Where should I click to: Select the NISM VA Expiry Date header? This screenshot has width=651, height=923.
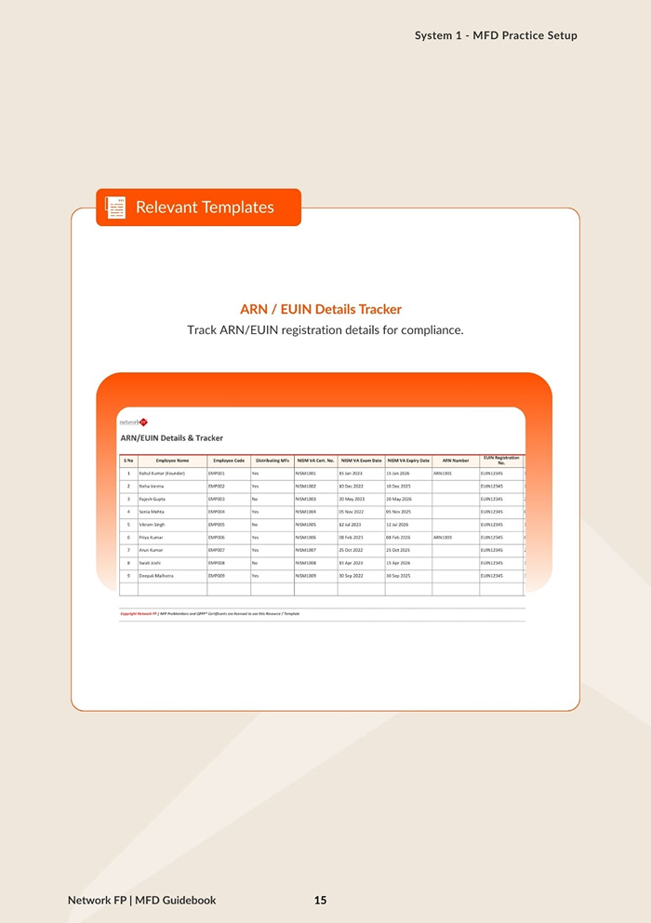407,461
